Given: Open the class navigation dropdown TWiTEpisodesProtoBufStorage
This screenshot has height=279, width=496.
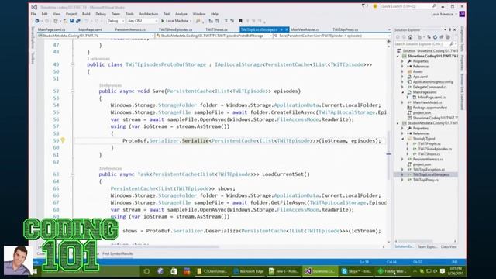Looking at the screenshot, I should click(x=214, y=36).
